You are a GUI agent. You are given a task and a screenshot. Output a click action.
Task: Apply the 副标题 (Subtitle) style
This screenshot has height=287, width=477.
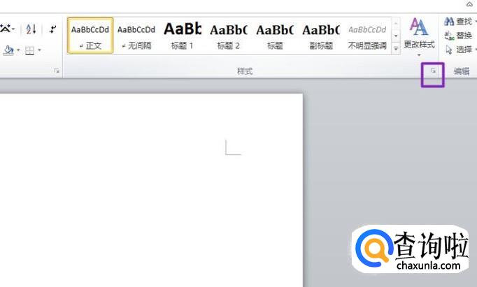321,36
